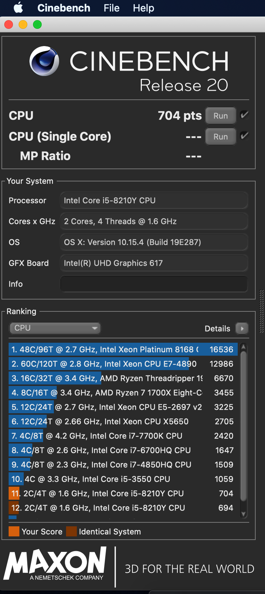Click the yellow minimize window button
Viewport: 265px width, 594px height.
click(23, 24)
